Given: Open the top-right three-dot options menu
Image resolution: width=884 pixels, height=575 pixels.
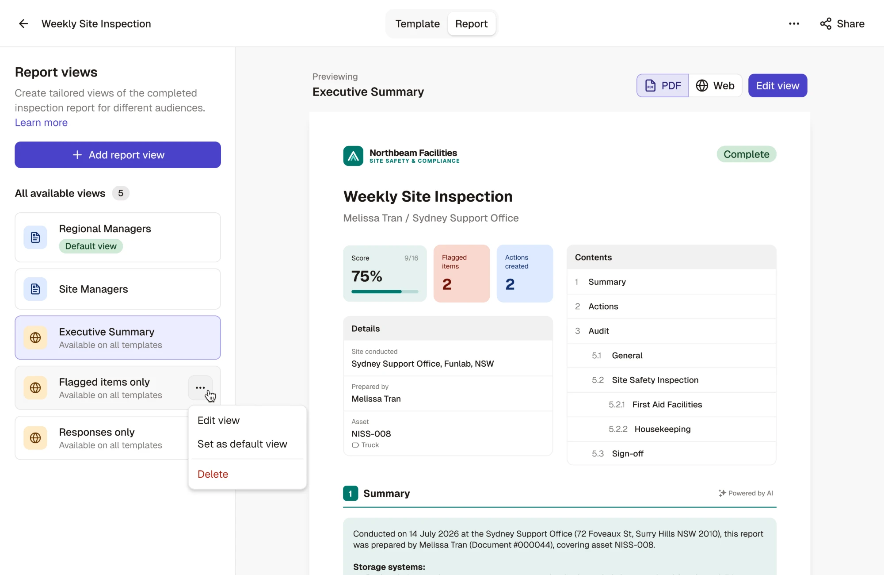Looking at the screenshot, I should click(794, 24).
